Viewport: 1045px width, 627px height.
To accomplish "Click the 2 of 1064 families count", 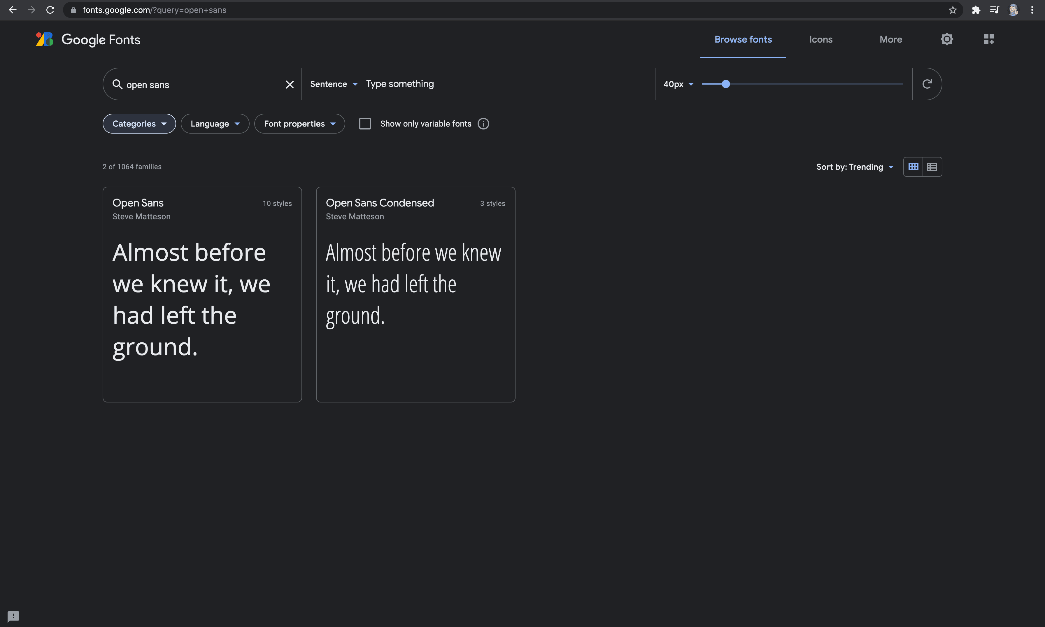I will pyautogui.click(x=132, y=167).
